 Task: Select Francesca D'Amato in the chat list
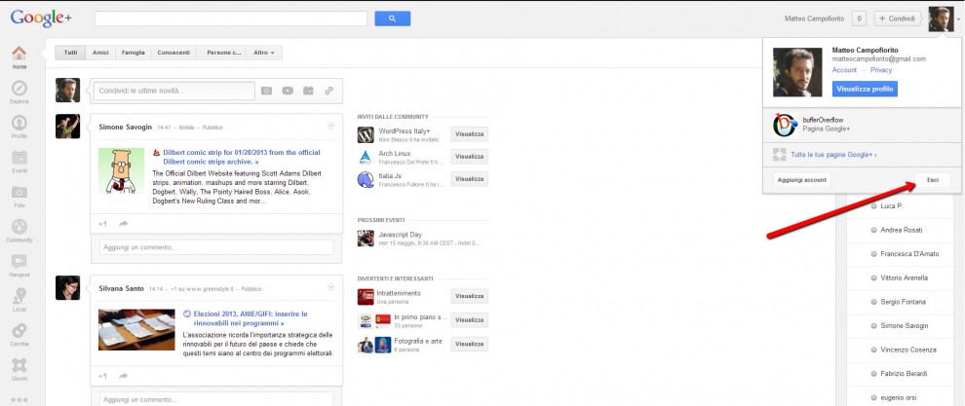click(x=909, y=254)
